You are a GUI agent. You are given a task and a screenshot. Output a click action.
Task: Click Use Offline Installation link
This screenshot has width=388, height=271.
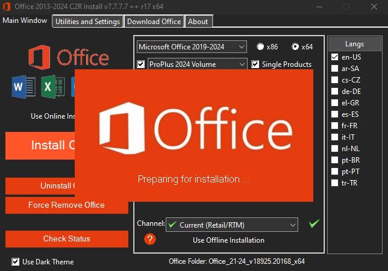[228, 240]
